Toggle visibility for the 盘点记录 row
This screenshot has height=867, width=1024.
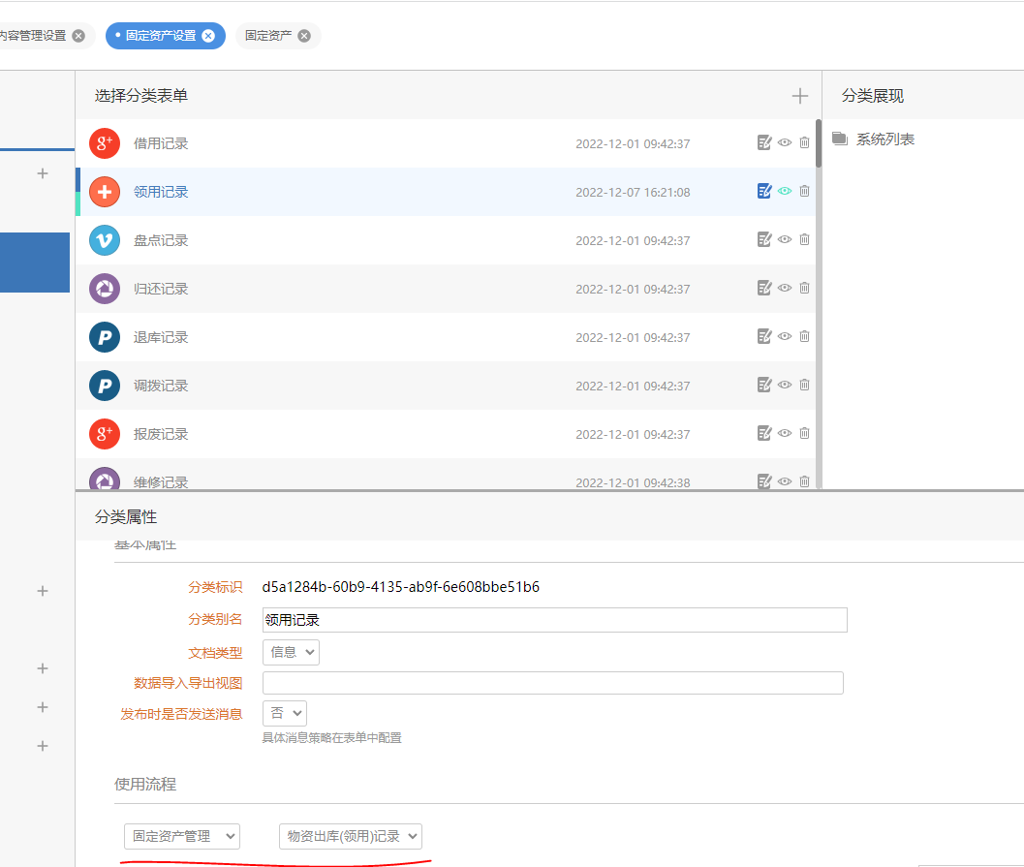click(x=784, y=239)
